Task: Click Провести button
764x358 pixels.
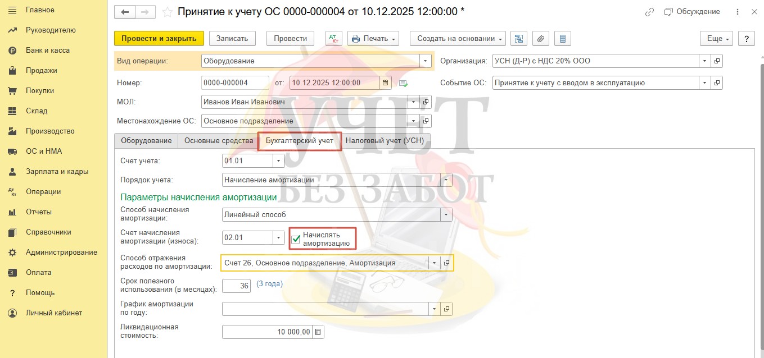Action: pyautogui.click(x=290, y=38)
